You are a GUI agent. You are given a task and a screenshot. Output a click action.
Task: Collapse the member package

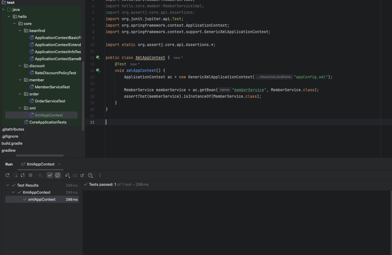[x=20, y=80]
